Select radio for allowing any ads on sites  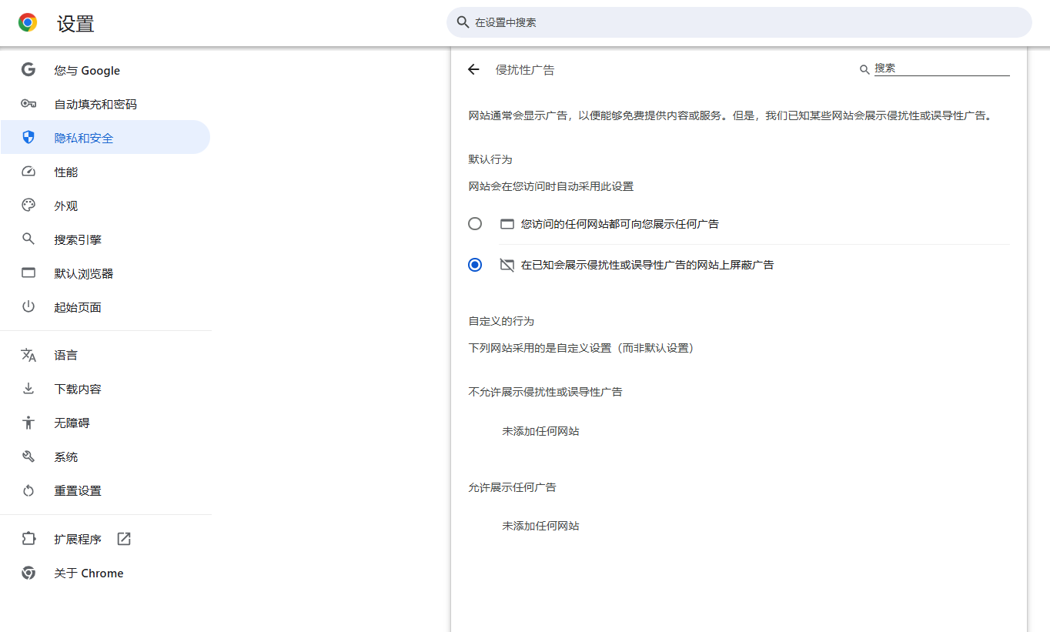tap(475, 224)
